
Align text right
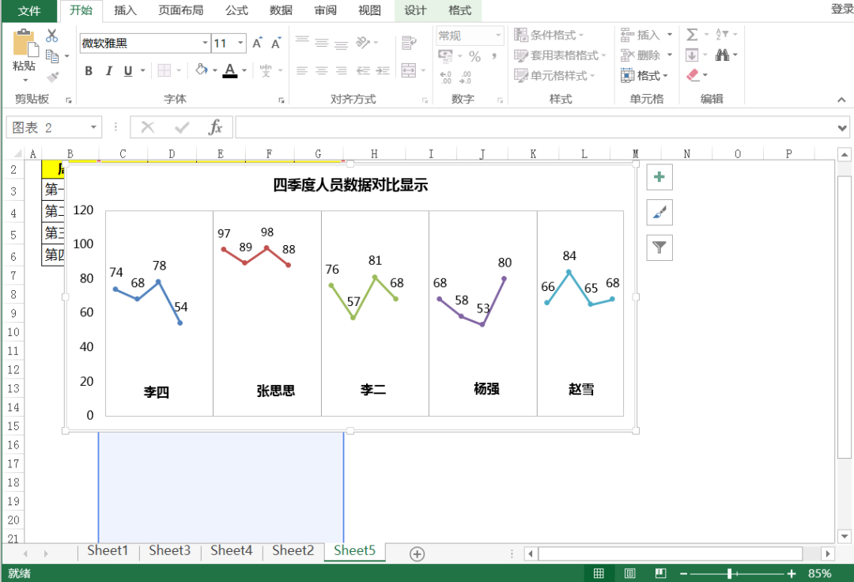(342, 70)
